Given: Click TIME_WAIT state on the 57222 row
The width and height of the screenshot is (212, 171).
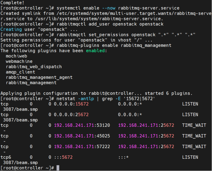Looking at the screenshot, I should [x=194, y=147].
